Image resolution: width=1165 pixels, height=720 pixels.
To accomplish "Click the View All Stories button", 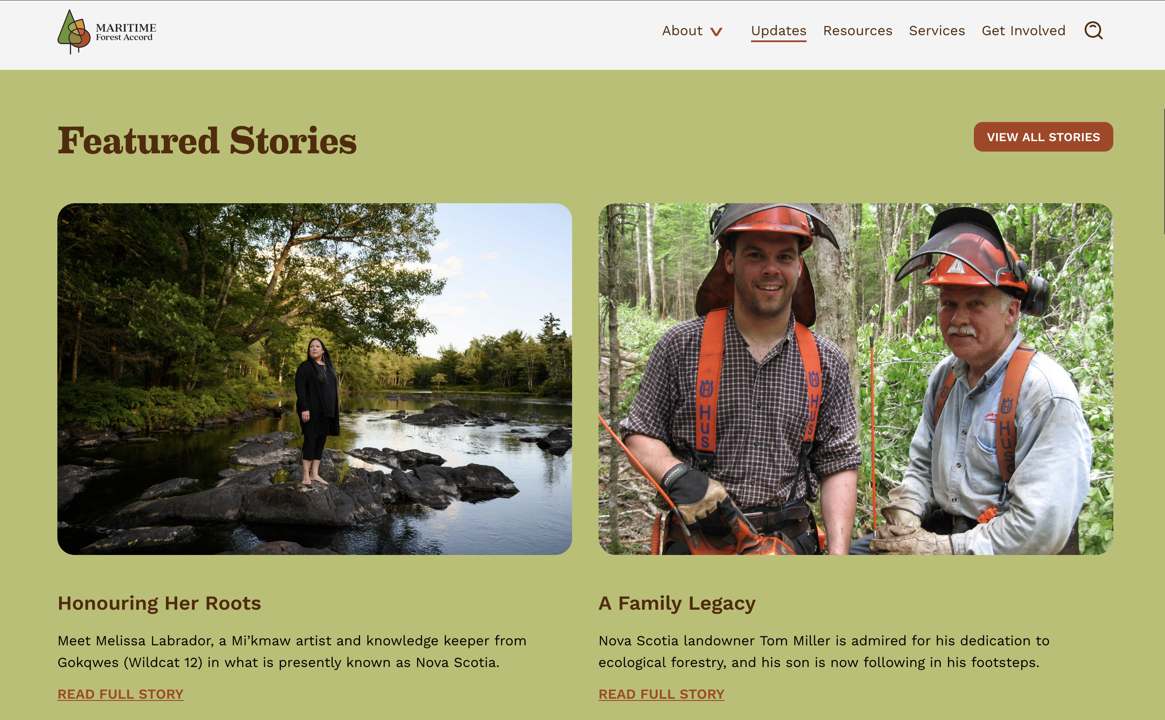I will pos(1043,137).
